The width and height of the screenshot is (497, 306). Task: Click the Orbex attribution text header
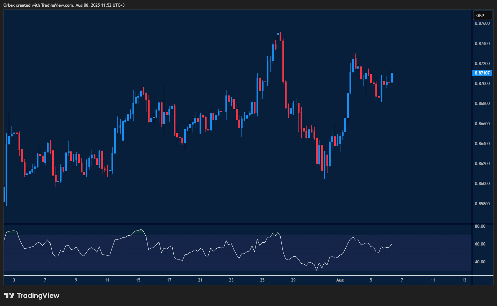pyautogui.click(x=63, y=5)
